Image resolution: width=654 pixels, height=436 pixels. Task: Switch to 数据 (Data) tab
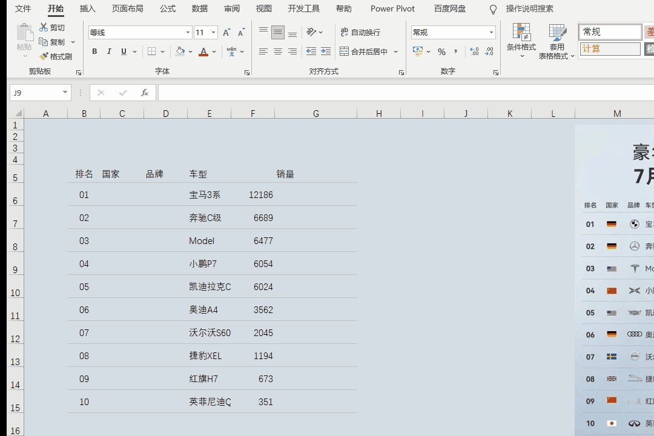pyautogui.click(x=200, y=8)
